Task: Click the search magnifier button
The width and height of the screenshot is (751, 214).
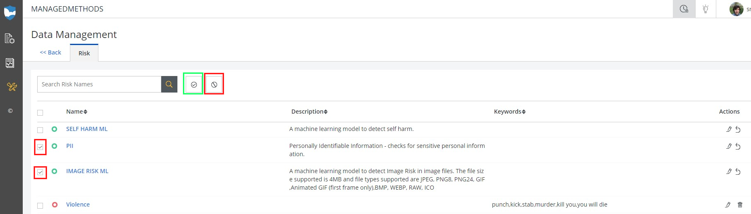Action: click(169, 84)
